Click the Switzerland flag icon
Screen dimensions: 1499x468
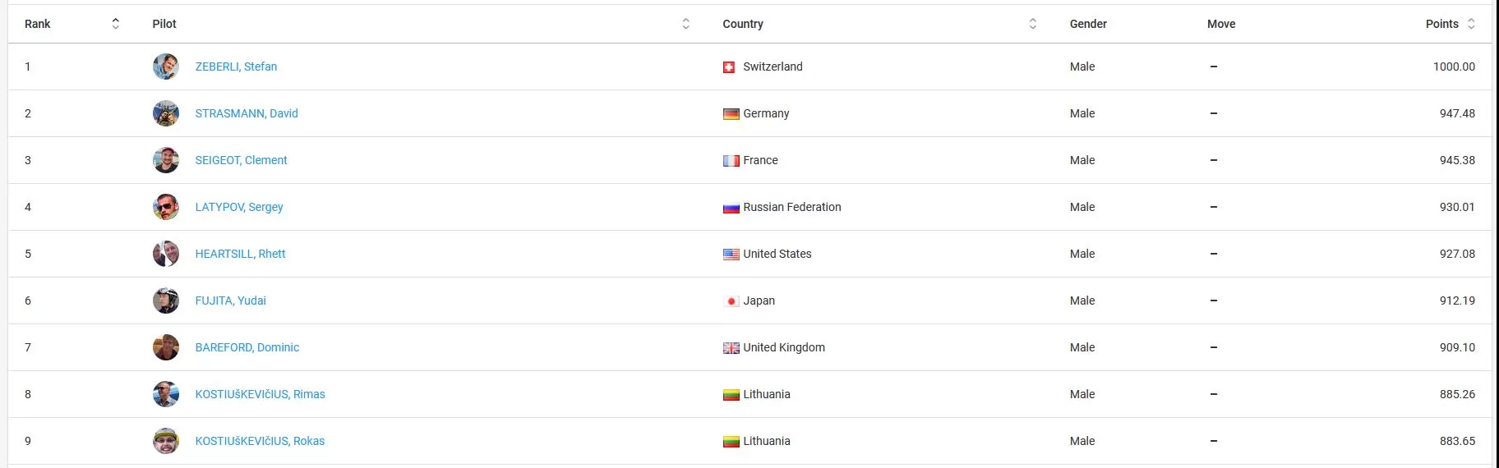[729, 67]
